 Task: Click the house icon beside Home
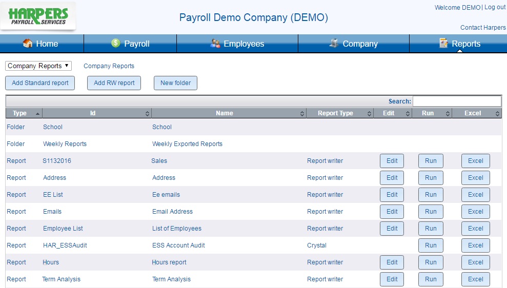pos(28,44)
